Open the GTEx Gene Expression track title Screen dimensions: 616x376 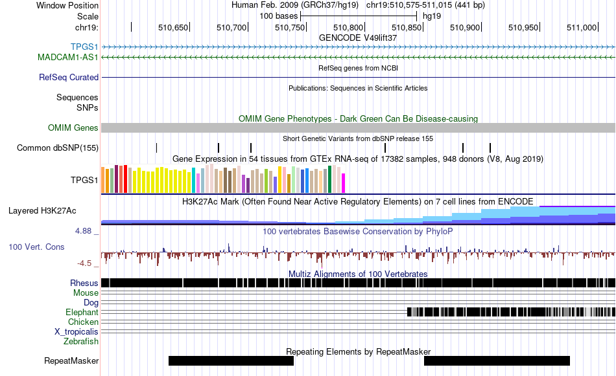[358, 159]
